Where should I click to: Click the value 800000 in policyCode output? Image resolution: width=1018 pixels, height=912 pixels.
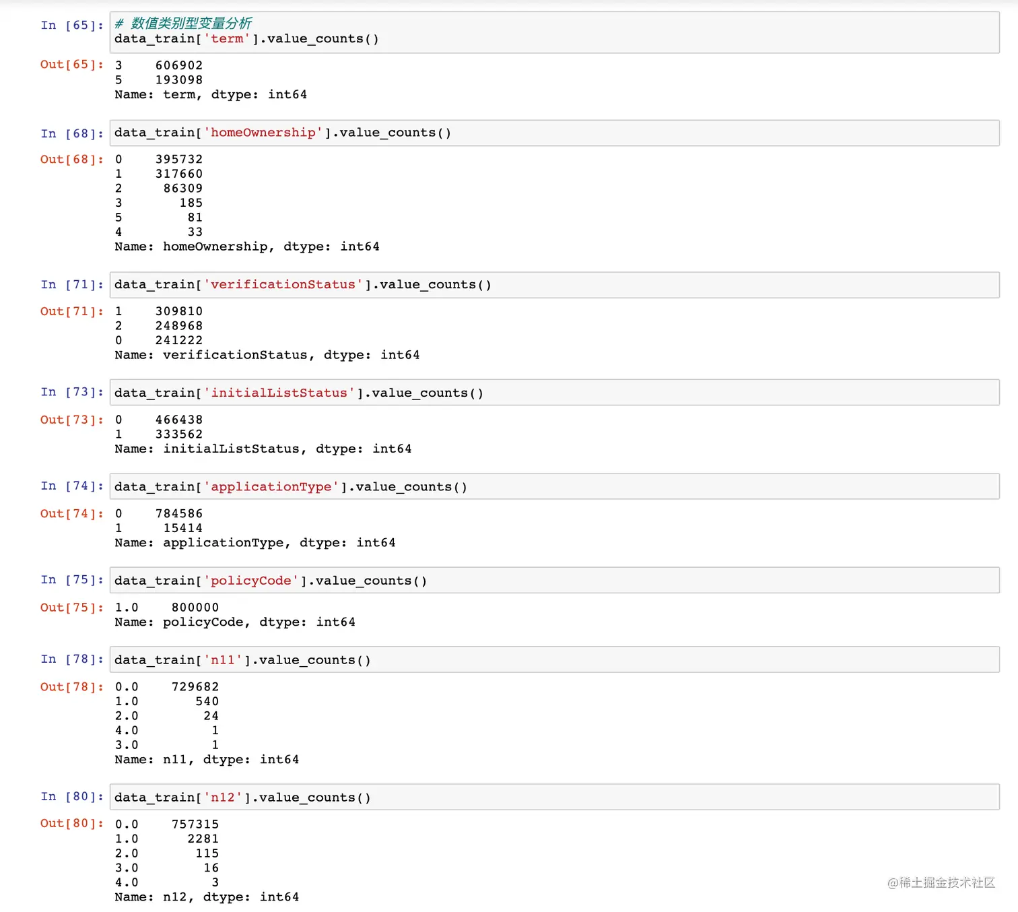[195, 608]
